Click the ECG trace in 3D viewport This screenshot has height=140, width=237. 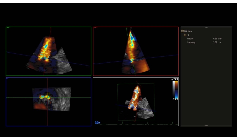click(x=135, y=124)
